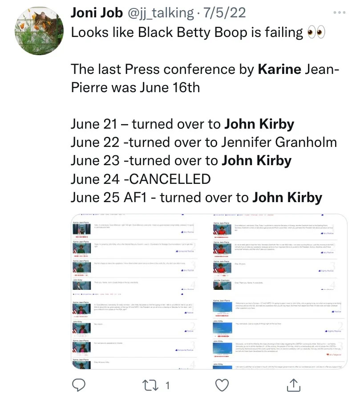This screenshot has width=364, height=394.
Task: Click the retweet count number 1
Action: click(x=167, y=385)
